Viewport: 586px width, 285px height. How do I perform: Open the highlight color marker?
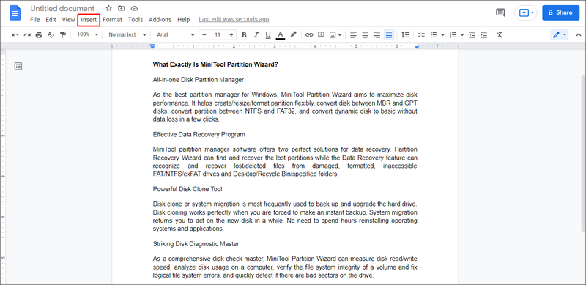click(x=293, y=34)
